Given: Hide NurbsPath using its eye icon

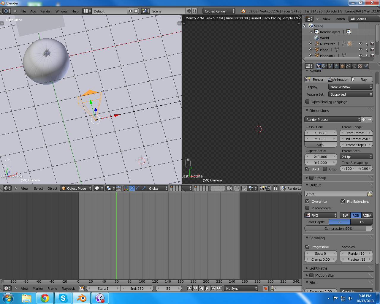Looking at the screenshot, I should click(x=361, y=44).
